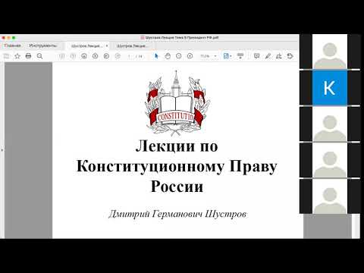Select the highlight pen tool
Screen dimensions: 364x273
point(268,56)
